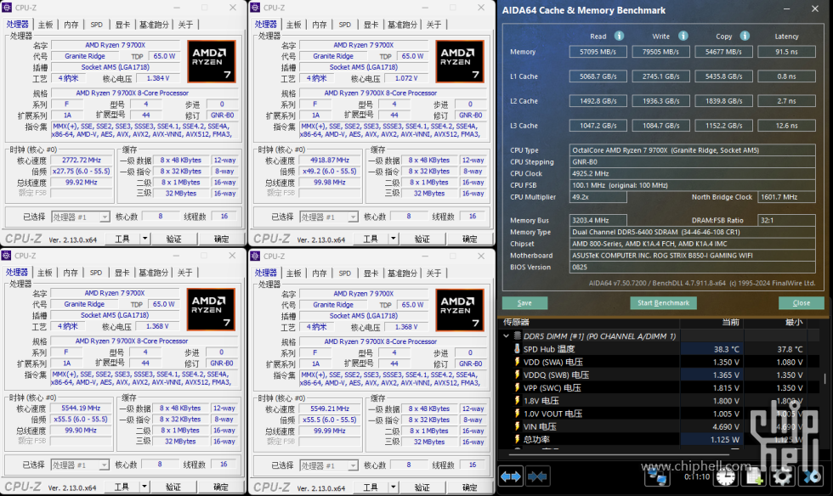Open 处理器 #1 dropdown in the 2772.72 MHz CPU-Z window
The image size is (833, 496).
[x=105, y=217]
